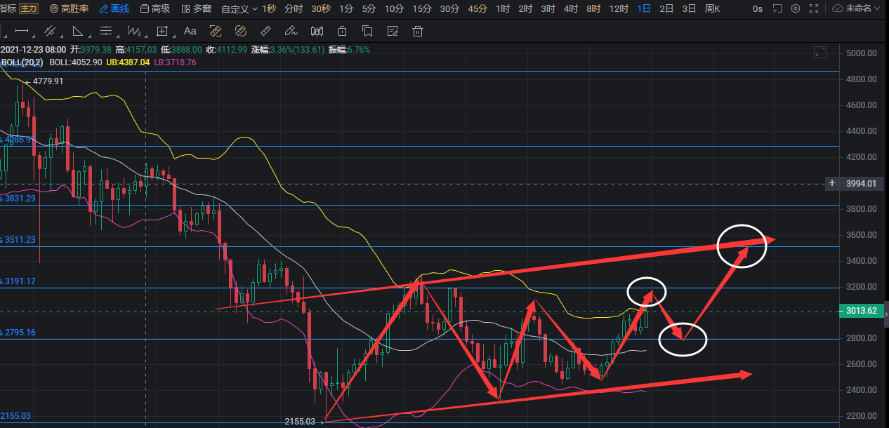Select the parallel channel drawing tool

coord(50,32)
